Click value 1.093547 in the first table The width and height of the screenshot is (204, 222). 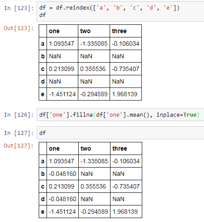point(61,44)
